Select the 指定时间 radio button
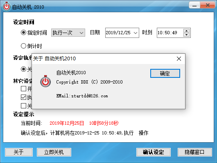Viewport: 217px width, 163px height. tap(23, 33)
